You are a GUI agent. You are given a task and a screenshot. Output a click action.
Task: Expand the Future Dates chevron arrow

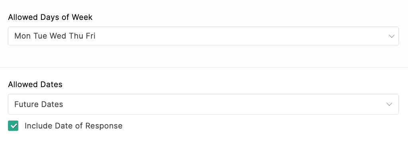click(389, 104)
